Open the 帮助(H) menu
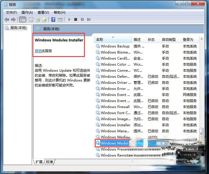Viewport: 209px width, 174px height. pos(60,13)
